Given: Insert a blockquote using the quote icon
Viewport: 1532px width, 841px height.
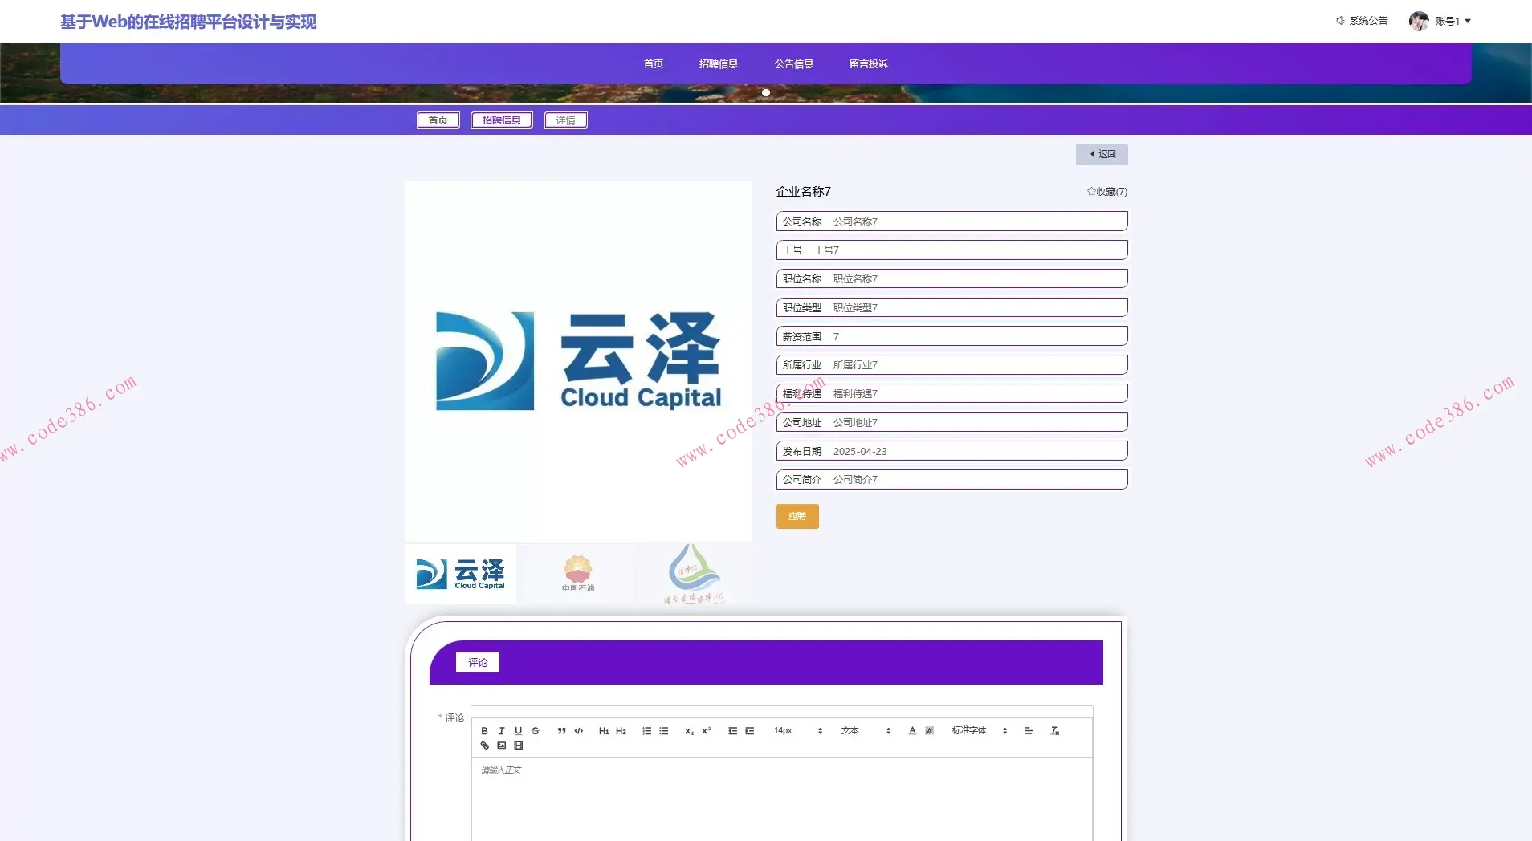Looking at the screenshot, I should (x=560, y=731).
